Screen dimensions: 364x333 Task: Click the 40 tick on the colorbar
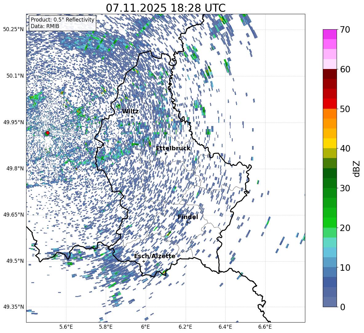tap(345, 148)
